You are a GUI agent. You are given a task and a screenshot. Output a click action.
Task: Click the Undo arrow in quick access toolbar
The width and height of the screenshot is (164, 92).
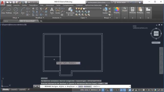(x=29, y=2)
